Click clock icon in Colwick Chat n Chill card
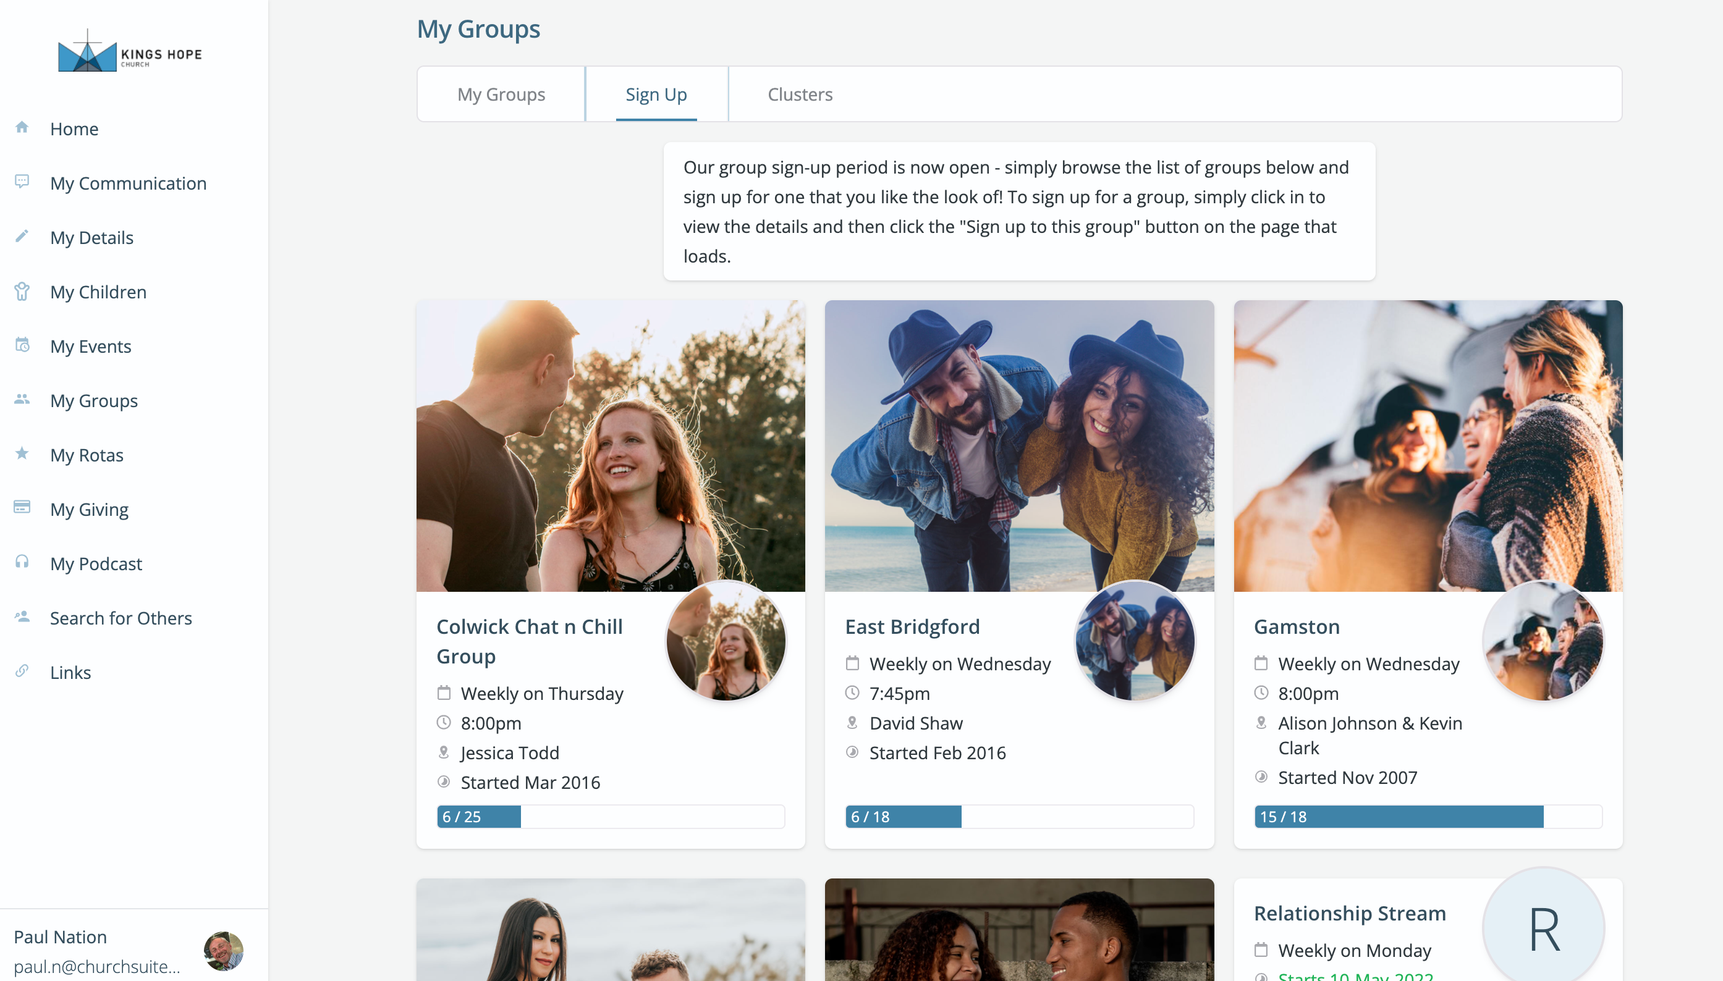 pos(444,722)
